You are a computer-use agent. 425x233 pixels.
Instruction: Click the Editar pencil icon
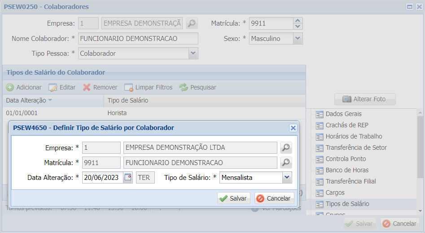(x=53, y=87)
